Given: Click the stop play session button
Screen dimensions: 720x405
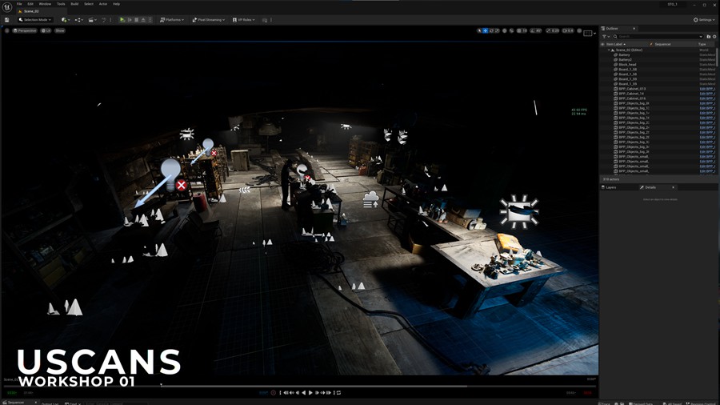Looking at the screenshot, I should click(x=136, y=20).
